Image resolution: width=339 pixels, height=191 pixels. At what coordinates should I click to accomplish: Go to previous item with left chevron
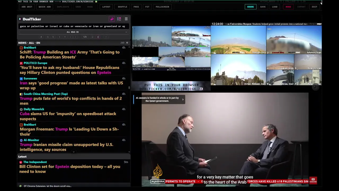pyautogui.click(x=70, y=37)
